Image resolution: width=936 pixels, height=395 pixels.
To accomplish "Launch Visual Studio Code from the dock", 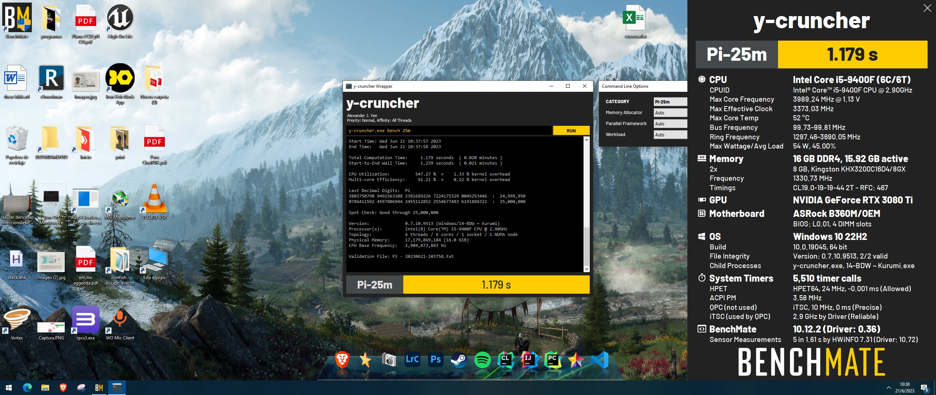I will coord(600,360).
